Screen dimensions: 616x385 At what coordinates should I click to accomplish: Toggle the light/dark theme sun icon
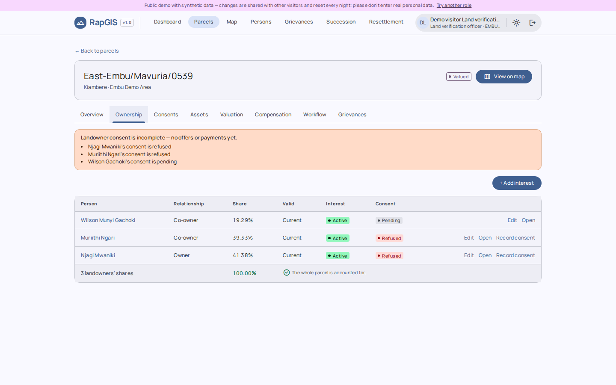click(x=516, y=23)
